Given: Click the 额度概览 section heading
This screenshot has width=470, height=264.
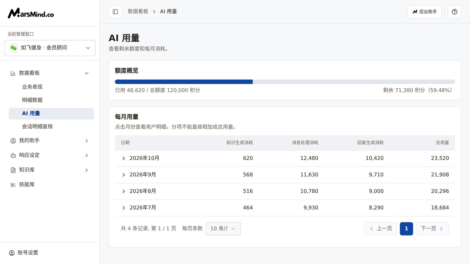Looking at the screenshot, I should (127, 71).
